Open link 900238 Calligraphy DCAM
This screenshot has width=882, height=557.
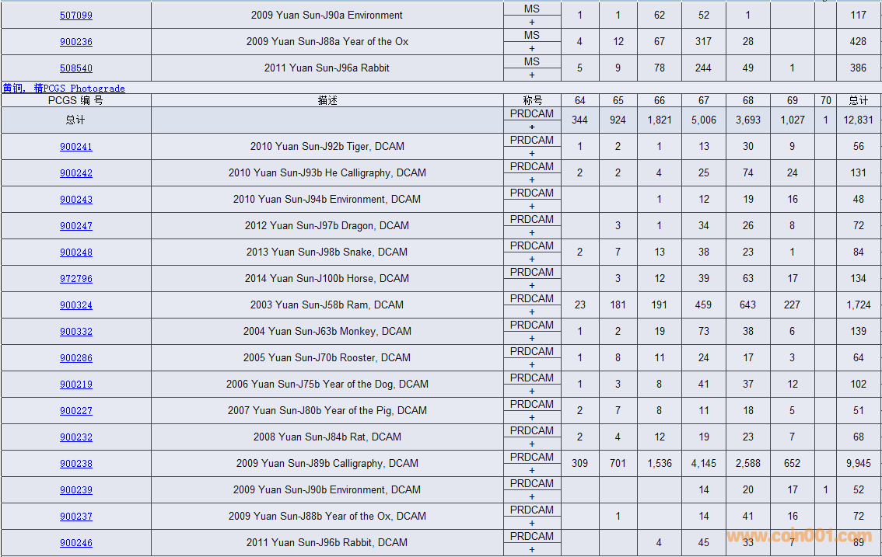tap(76, 464)
